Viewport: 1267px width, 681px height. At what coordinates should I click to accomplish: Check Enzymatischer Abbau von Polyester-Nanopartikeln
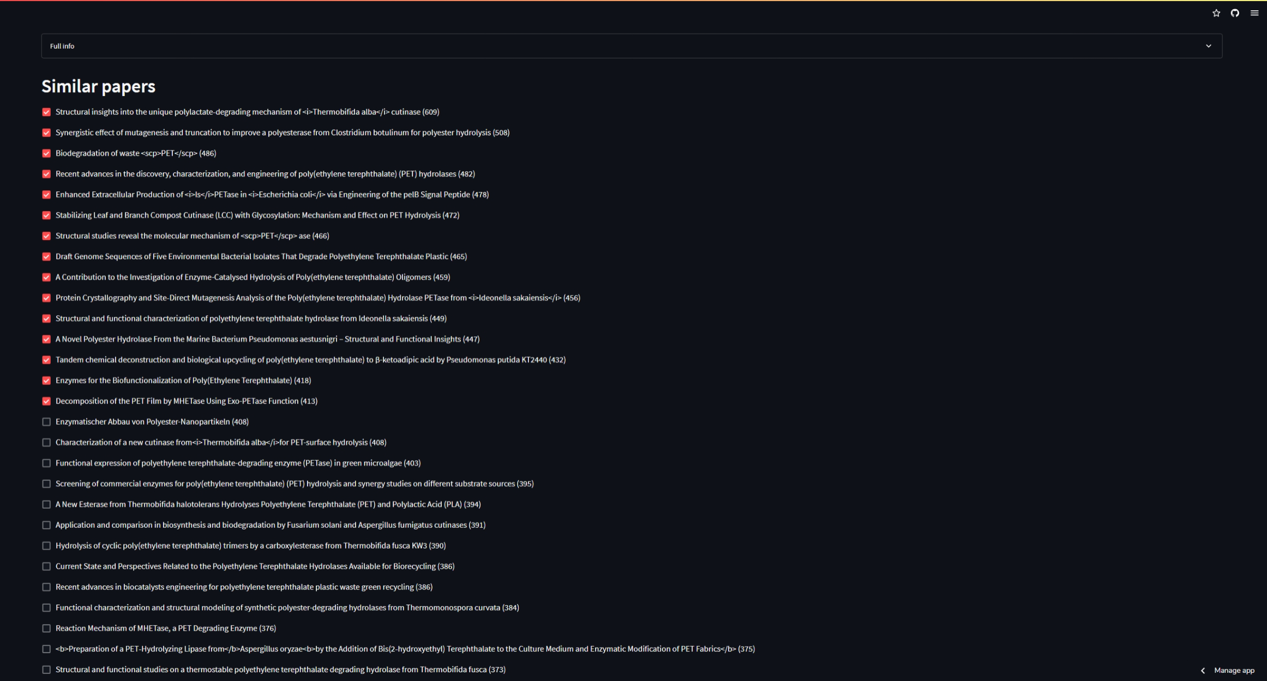(x=46, y=422)
